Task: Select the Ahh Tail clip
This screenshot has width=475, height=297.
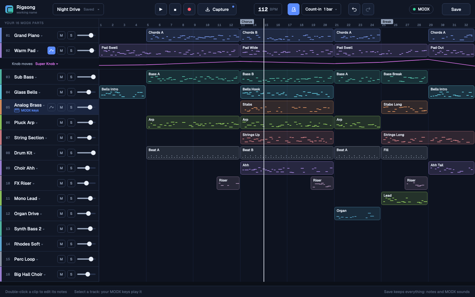Action: pos(451,168)
